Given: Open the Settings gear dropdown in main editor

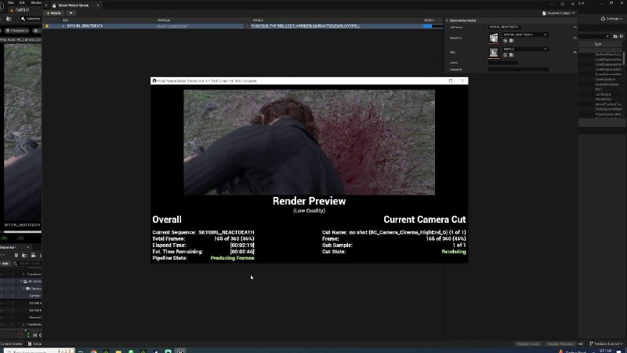Looking at the screenshot, I should coord(611,19).
